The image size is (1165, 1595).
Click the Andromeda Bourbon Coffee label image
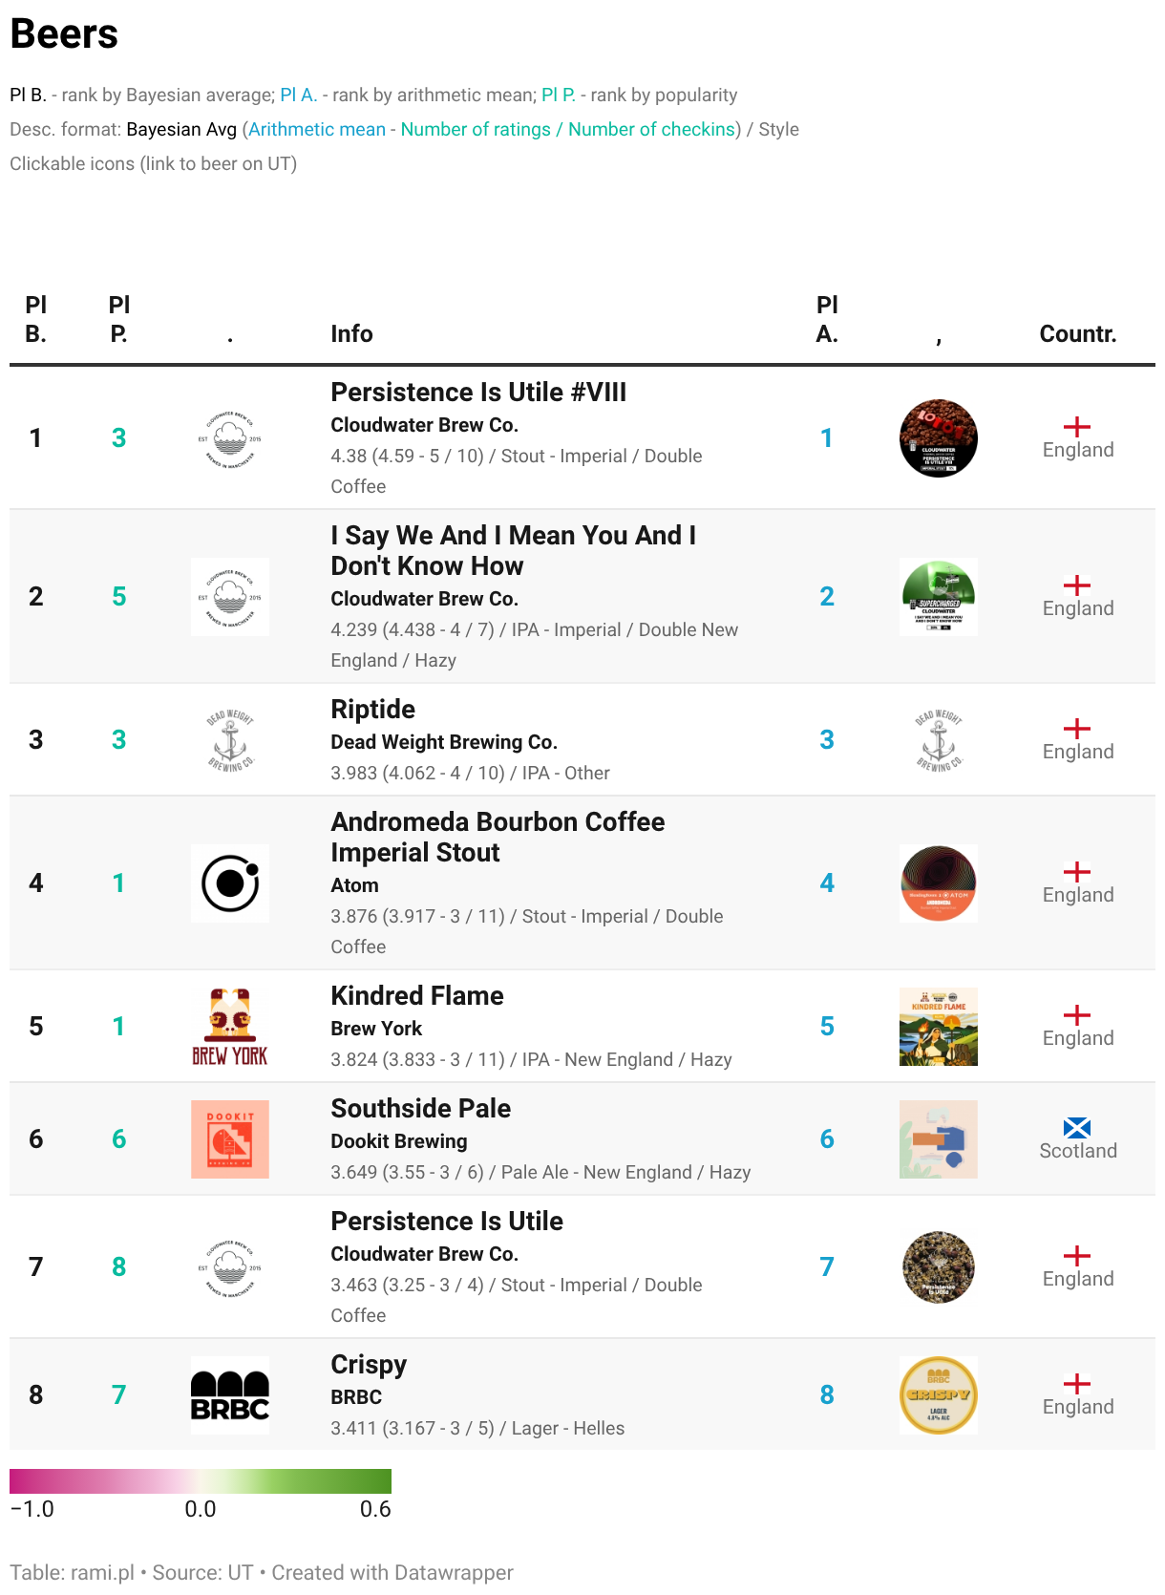[939, 883]
